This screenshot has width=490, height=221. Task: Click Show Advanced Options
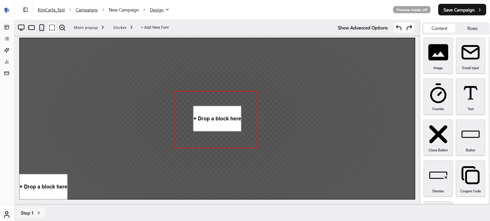click(x=363, y=28)
